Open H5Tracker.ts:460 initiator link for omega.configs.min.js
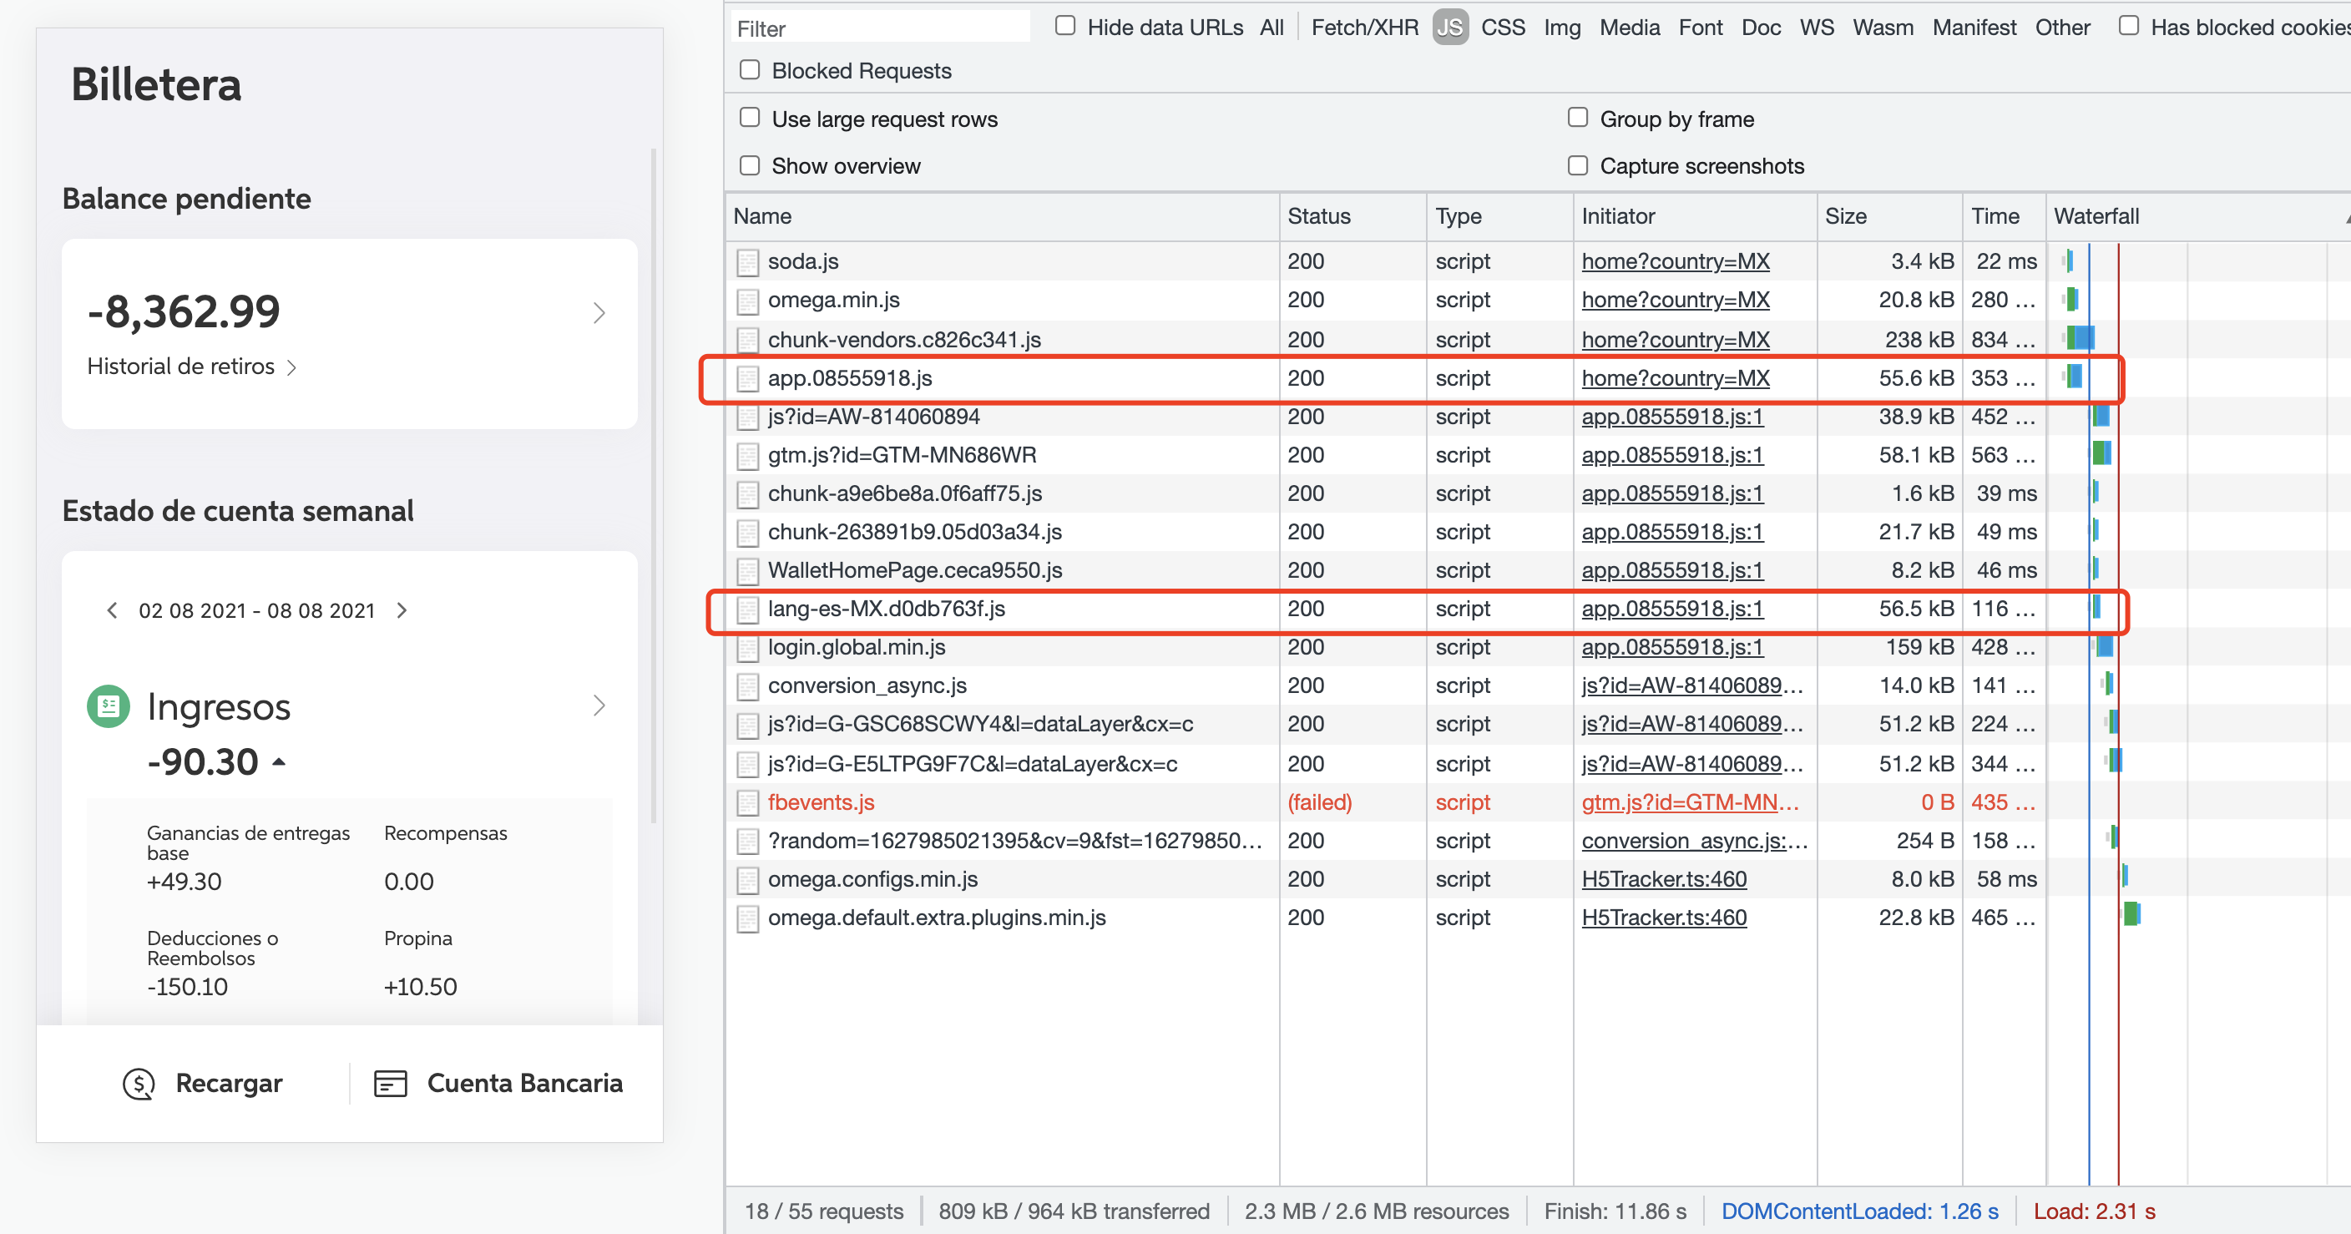 pyautogui.click(x=1663, y=879)
